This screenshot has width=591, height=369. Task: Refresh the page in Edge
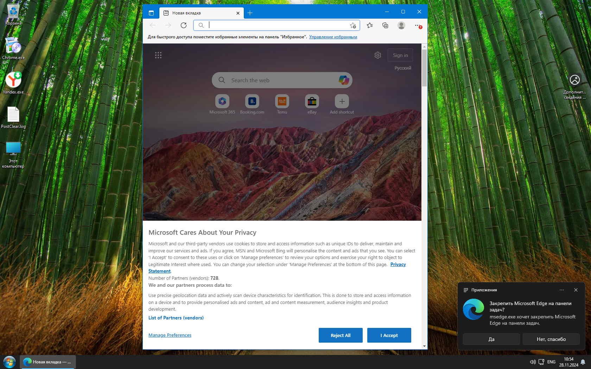tap(184, 25)
